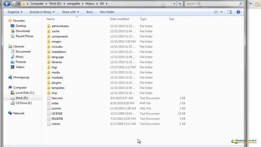261x147 pixels.
Task: Select the modules folder name
Action: click(57, 78)
